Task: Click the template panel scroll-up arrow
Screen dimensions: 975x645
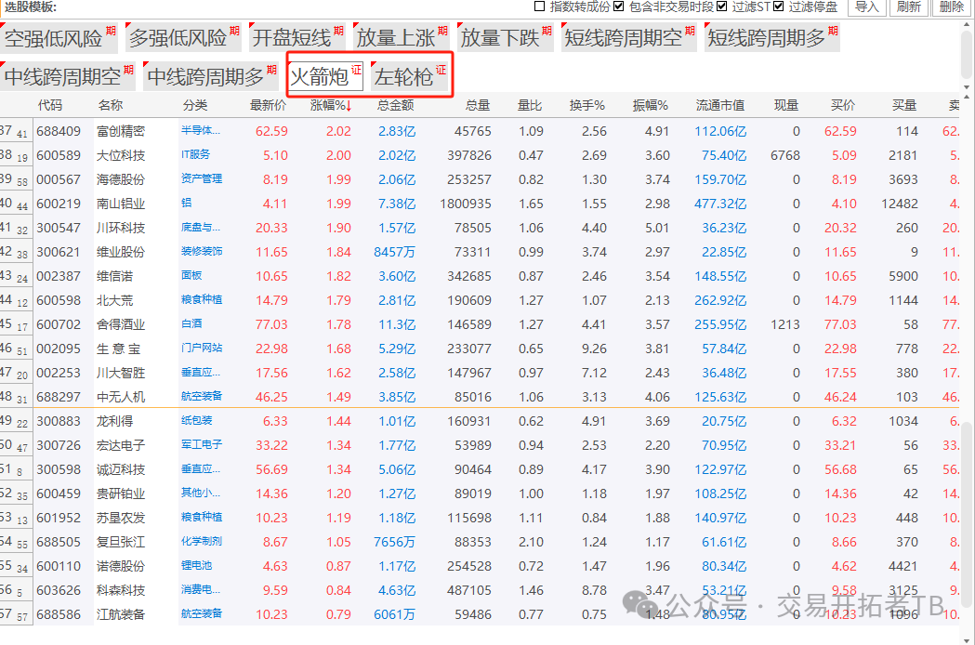Action: coord(967,25)
